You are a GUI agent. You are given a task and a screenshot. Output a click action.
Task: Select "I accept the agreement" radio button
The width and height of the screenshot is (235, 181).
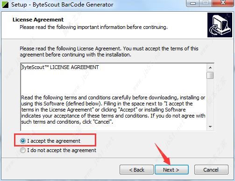tap(23, 141)
